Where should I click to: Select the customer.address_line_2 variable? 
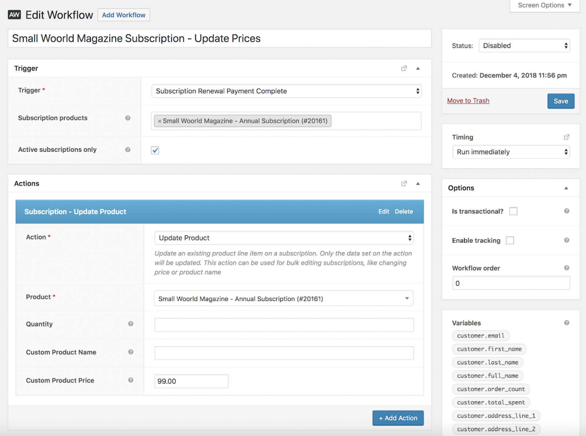pos(496,429)
